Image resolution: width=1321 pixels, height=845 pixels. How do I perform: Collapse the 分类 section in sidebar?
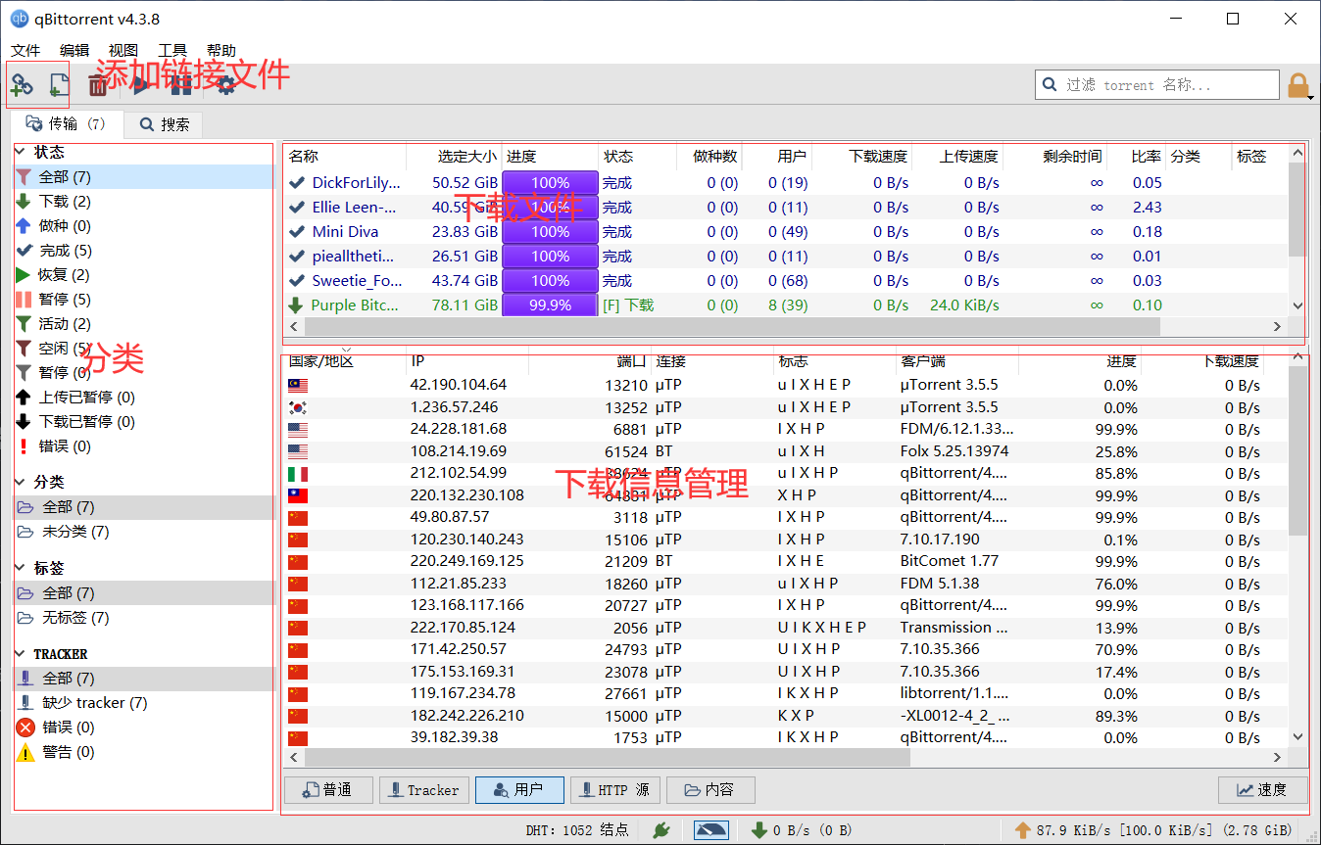pyautogui.click(x=20, y=481)
